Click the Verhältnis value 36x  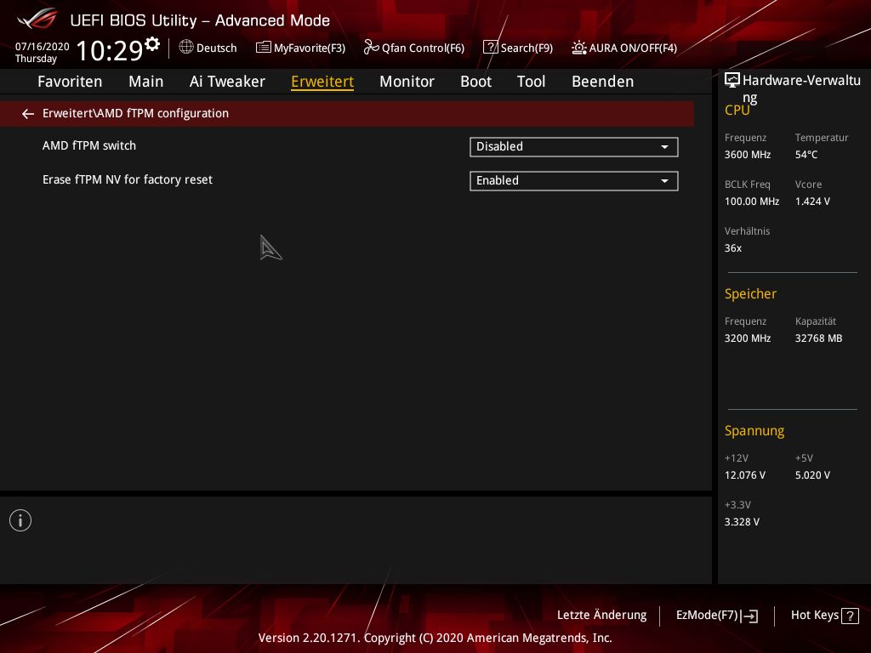(x=732, y=248)
